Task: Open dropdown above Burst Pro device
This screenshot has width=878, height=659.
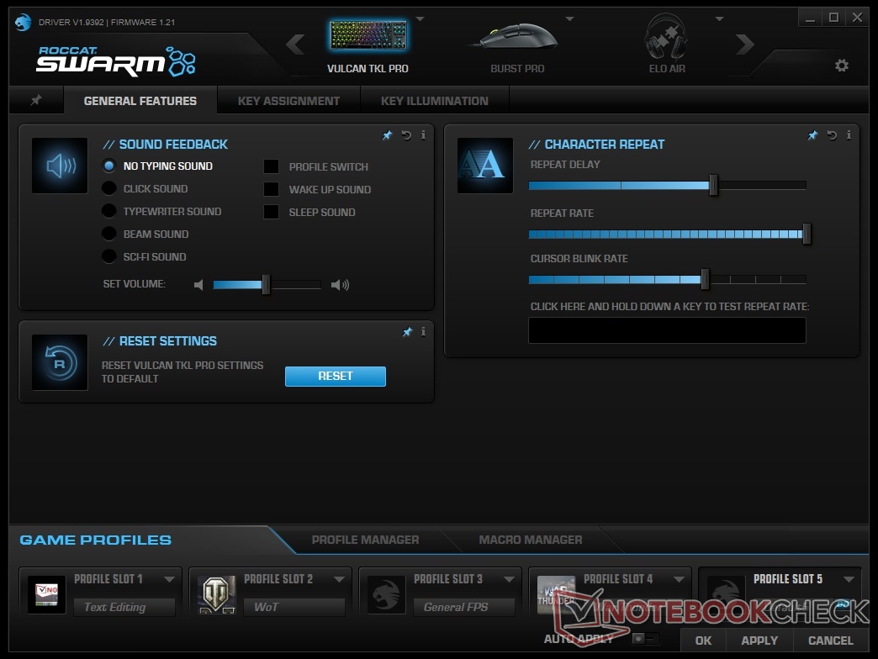Action: click(570, 19)
